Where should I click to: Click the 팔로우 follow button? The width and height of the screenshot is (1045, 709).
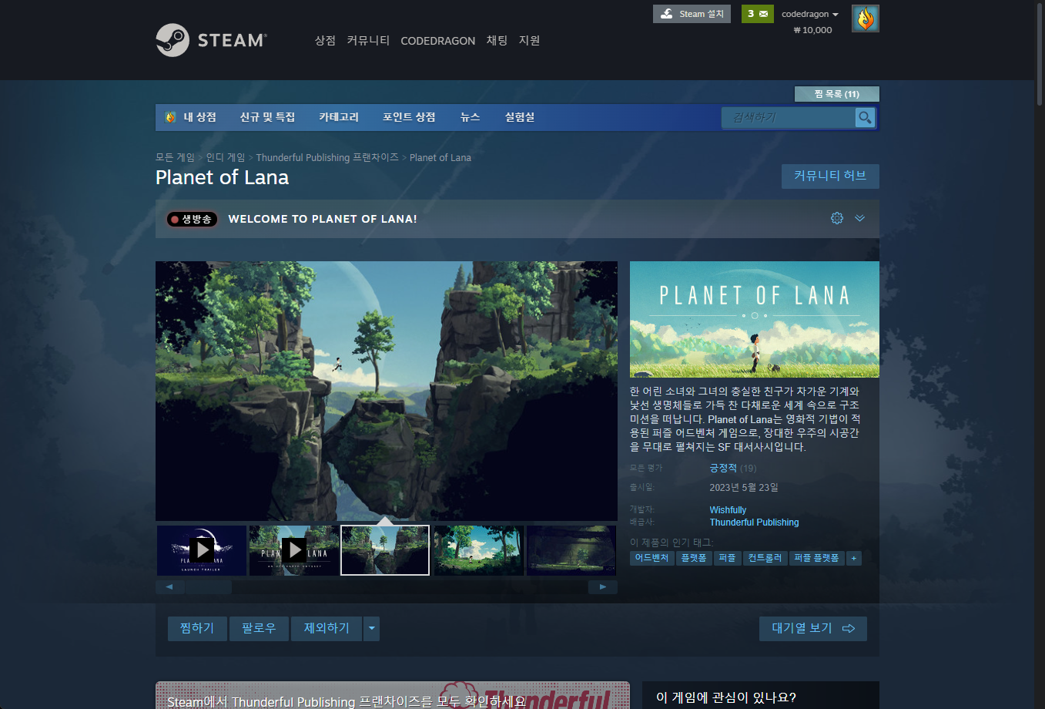click(259, 628)
